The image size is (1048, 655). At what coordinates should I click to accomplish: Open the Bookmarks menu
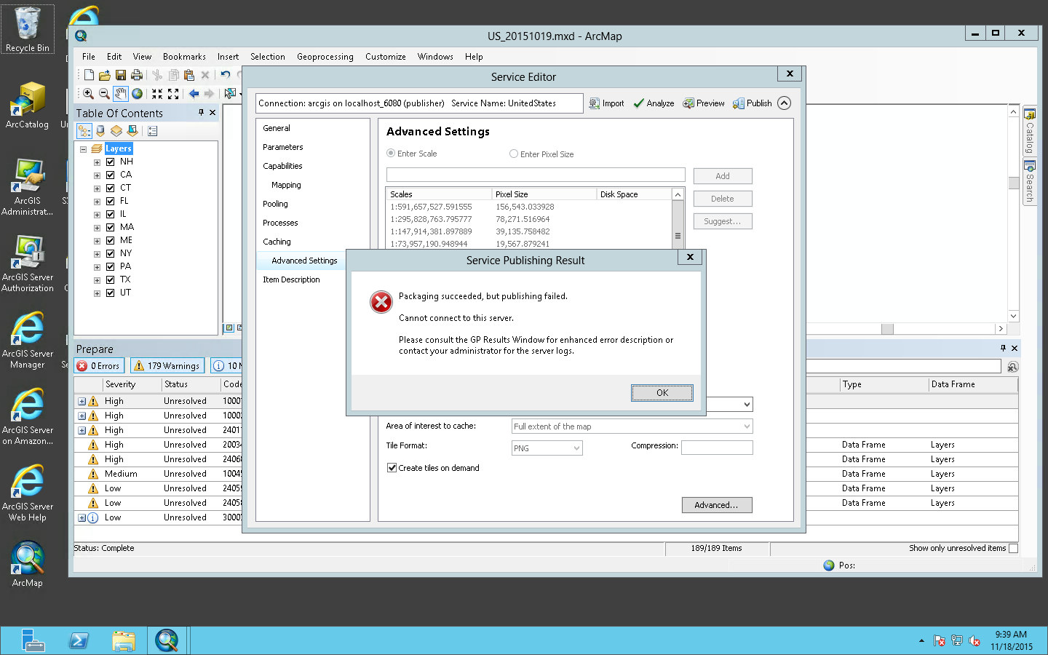(184, 57)
